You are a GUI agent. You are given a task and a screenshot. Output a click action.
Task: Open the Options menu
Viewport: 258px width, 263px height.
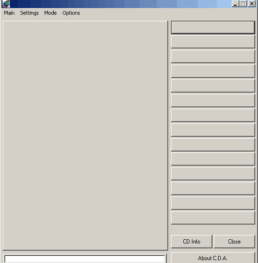click(71, 13)
